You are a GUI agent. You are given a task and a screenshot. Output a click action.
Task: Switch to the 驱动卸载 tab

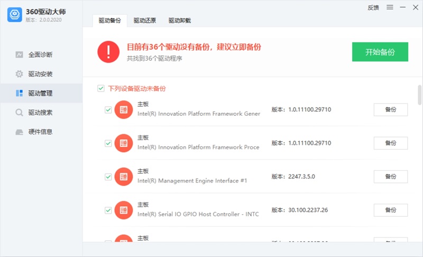tap(180, 21)
